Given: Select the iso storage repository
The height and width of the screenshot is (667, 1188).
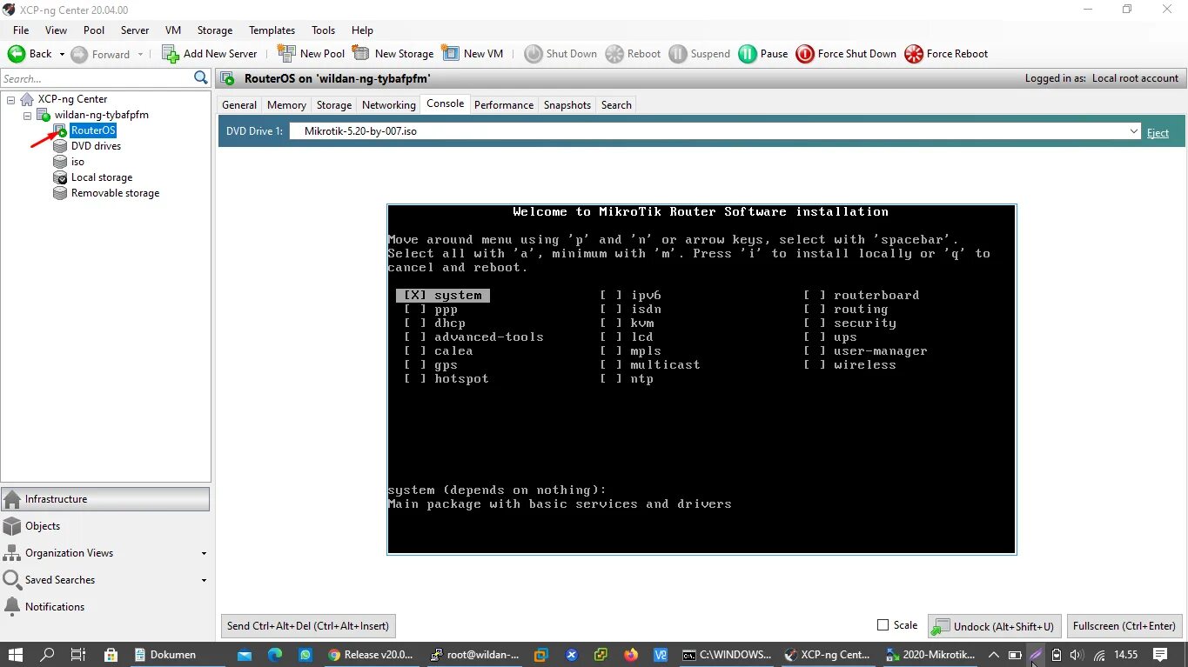Looking at the screenshot, I should point(77,162).
